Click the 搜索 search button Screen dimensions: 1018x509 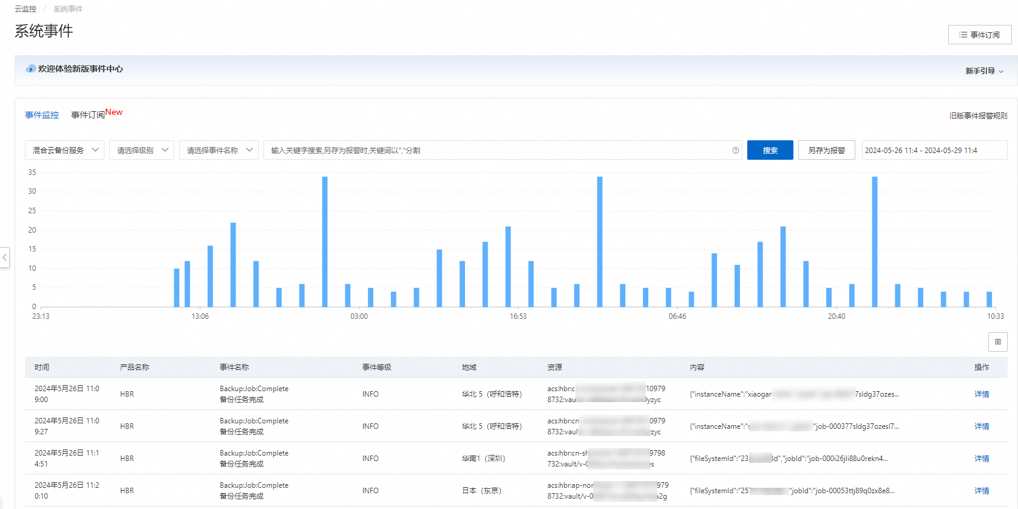770,150
